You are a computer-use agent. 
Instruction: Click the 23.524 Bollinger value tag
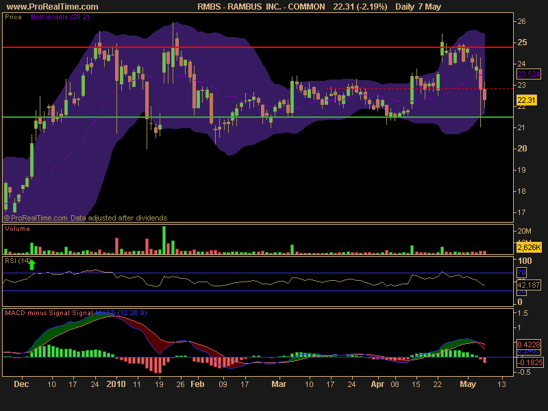[x=529, y=74]
